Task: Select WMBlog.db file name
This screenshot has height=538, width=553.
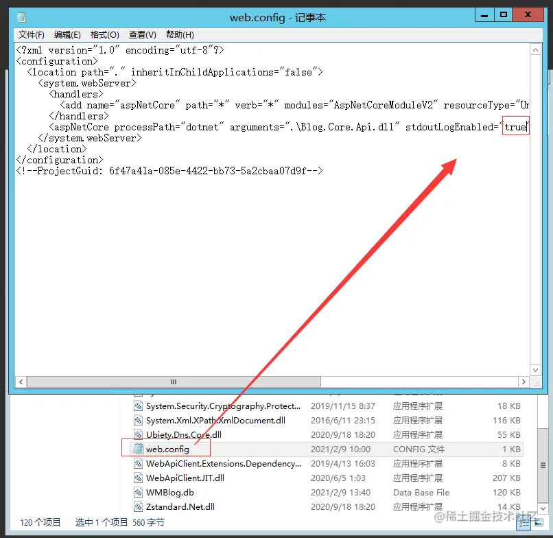Action: (x=170, y=493)
